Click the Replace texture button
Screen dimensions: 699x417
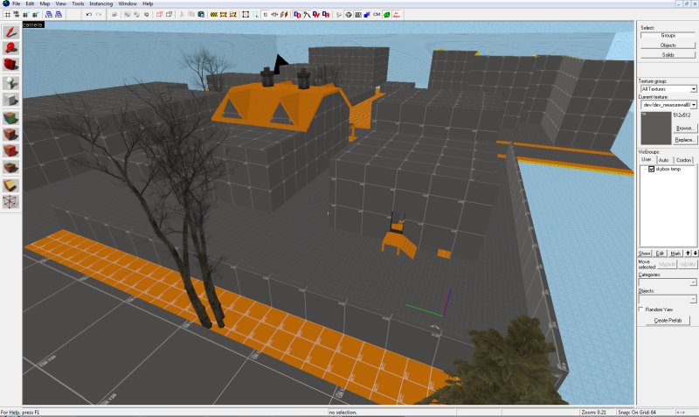[684, 140]
